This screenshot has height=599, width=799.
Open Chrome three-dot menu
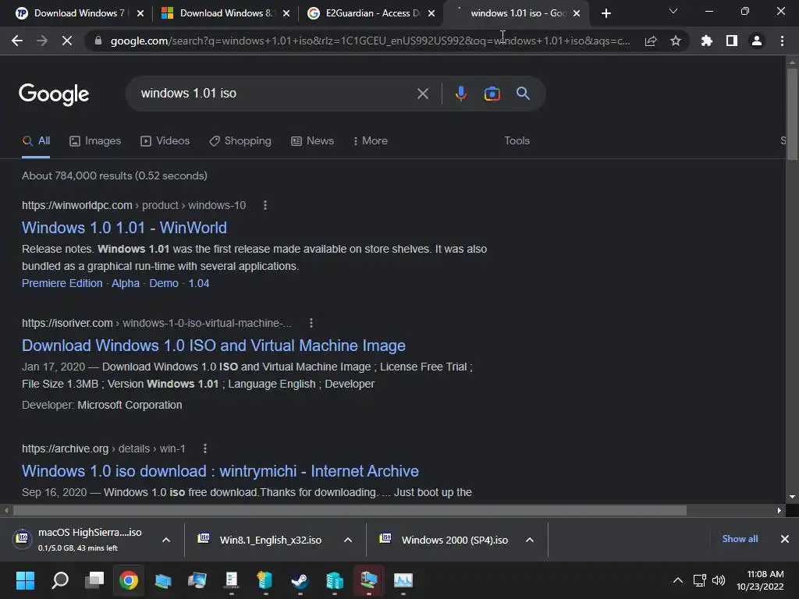(782, 41)
